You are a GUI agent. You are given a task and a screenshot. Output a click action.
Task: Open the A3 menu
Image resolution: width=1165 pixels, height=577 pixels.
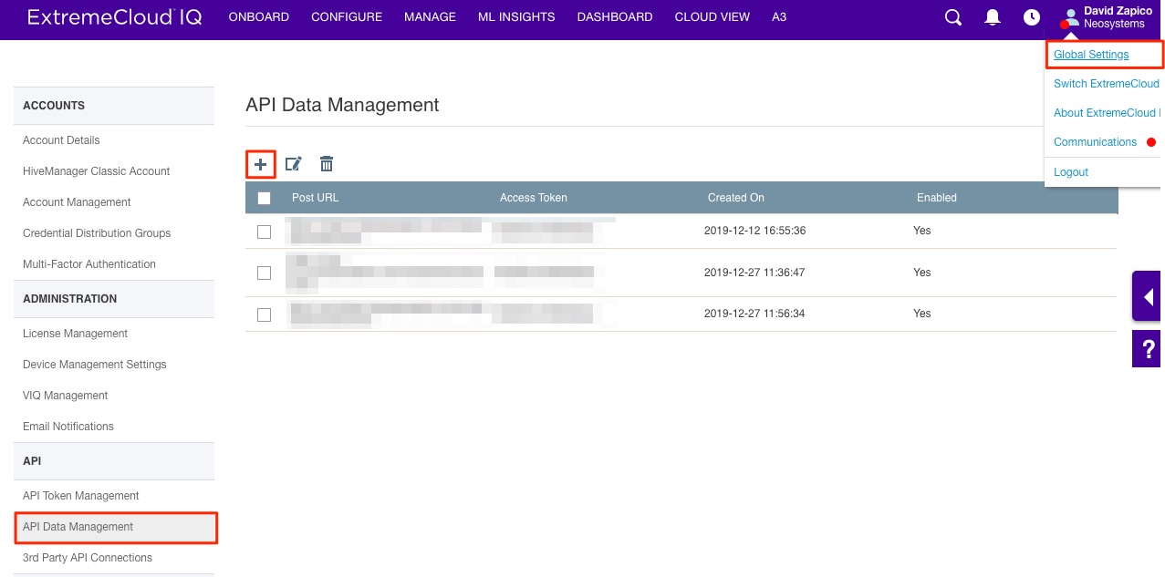point(779,16)
